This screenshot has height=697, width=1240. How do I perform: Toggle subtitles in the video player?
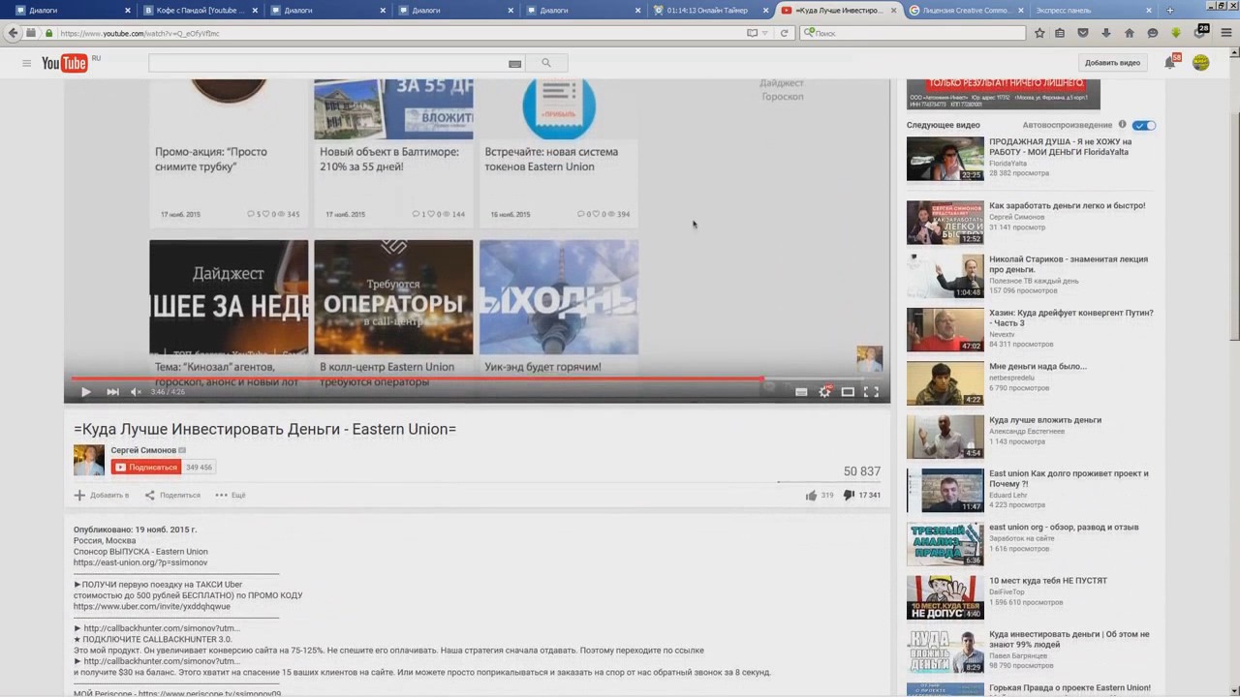click(x=801, y=392)
